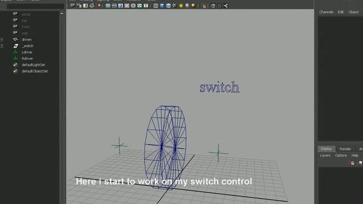Open the Layers menu in Layer Editor
This screenshot has height=204, width=363.
325,155
